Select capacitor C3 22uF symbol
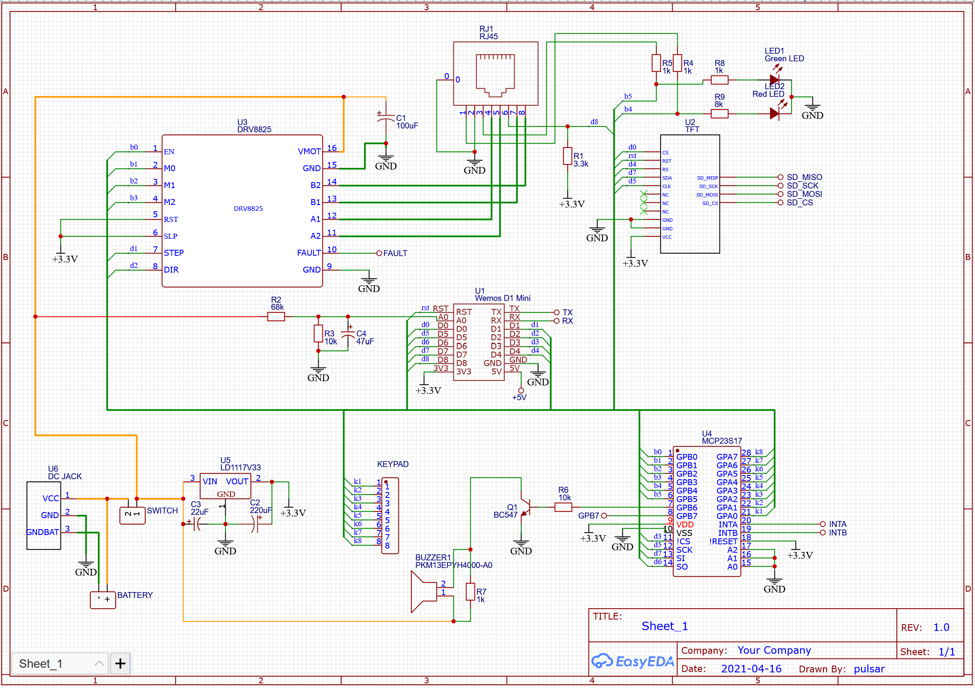 (196, 524)
